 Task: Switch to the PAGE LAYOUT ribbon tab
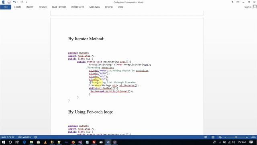point(59,7)
